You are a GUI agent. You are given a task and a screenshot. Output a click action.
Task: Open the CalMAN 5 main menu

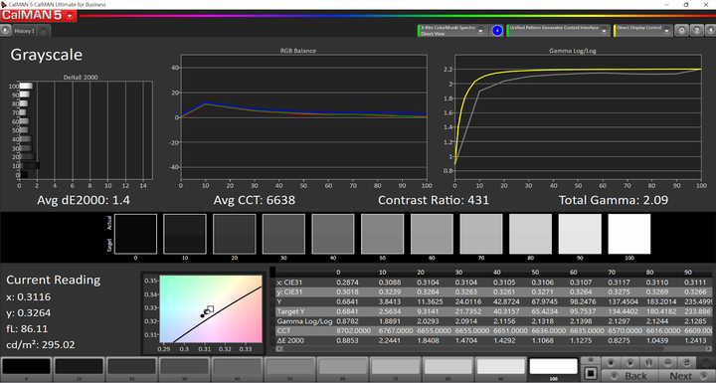39,15
